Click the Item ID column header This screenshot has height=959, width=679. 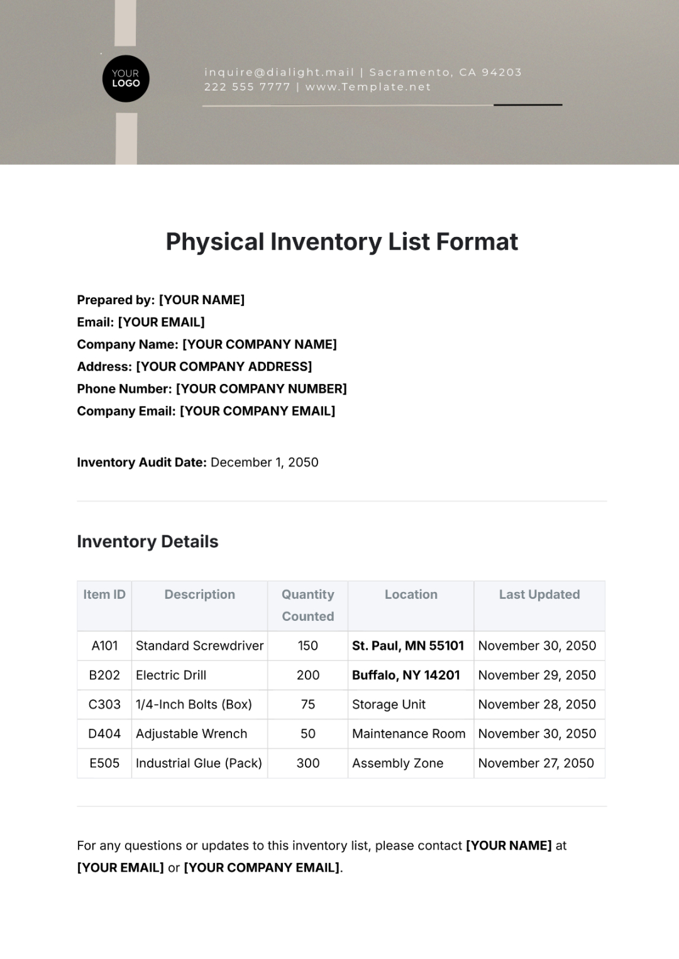click(104, 595)
